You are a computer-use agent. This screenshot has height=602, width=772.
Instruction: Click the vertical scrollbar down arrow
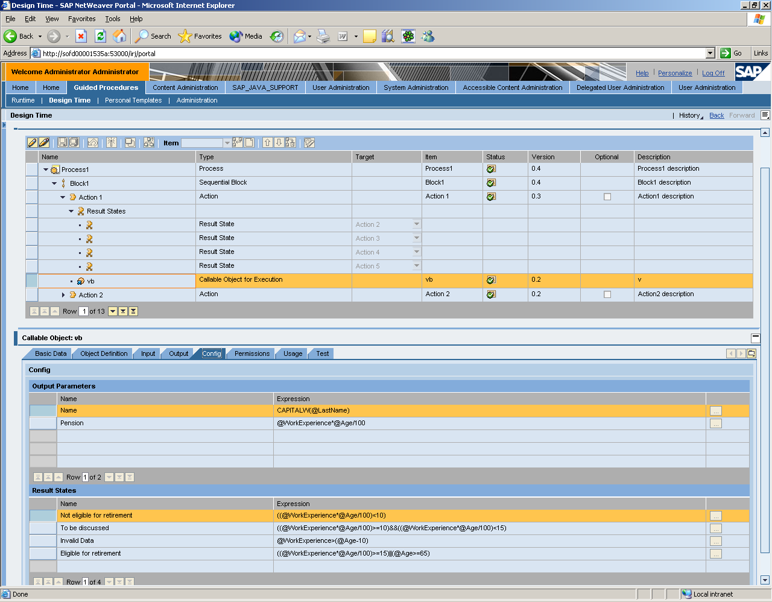pyautogui.click(x=765, y=580)
